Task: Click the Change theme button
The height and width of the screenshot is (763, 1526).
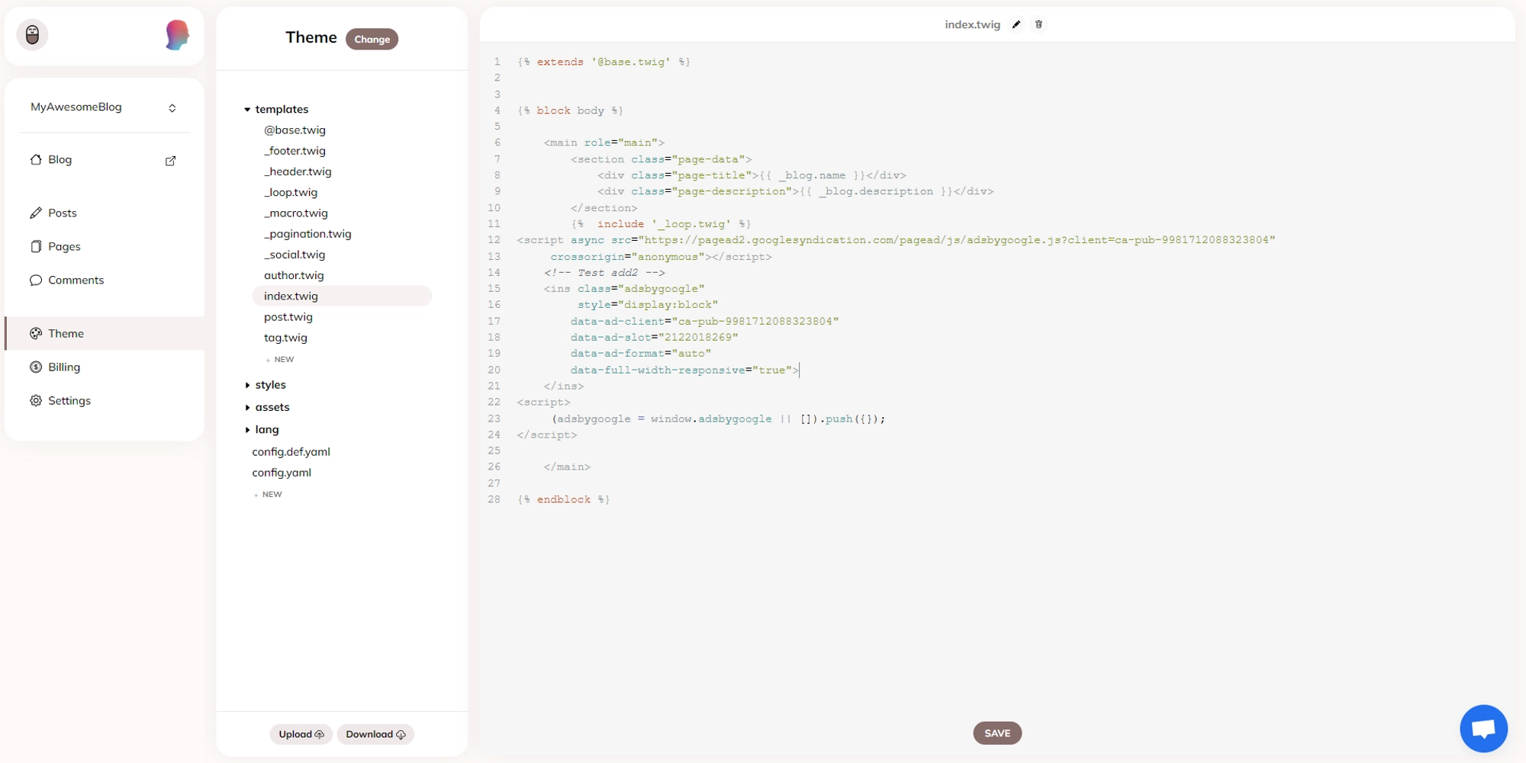Action: (372, 39)
